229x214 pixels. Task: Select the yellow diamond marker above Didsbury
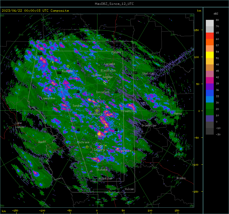[x=97, y=111]
